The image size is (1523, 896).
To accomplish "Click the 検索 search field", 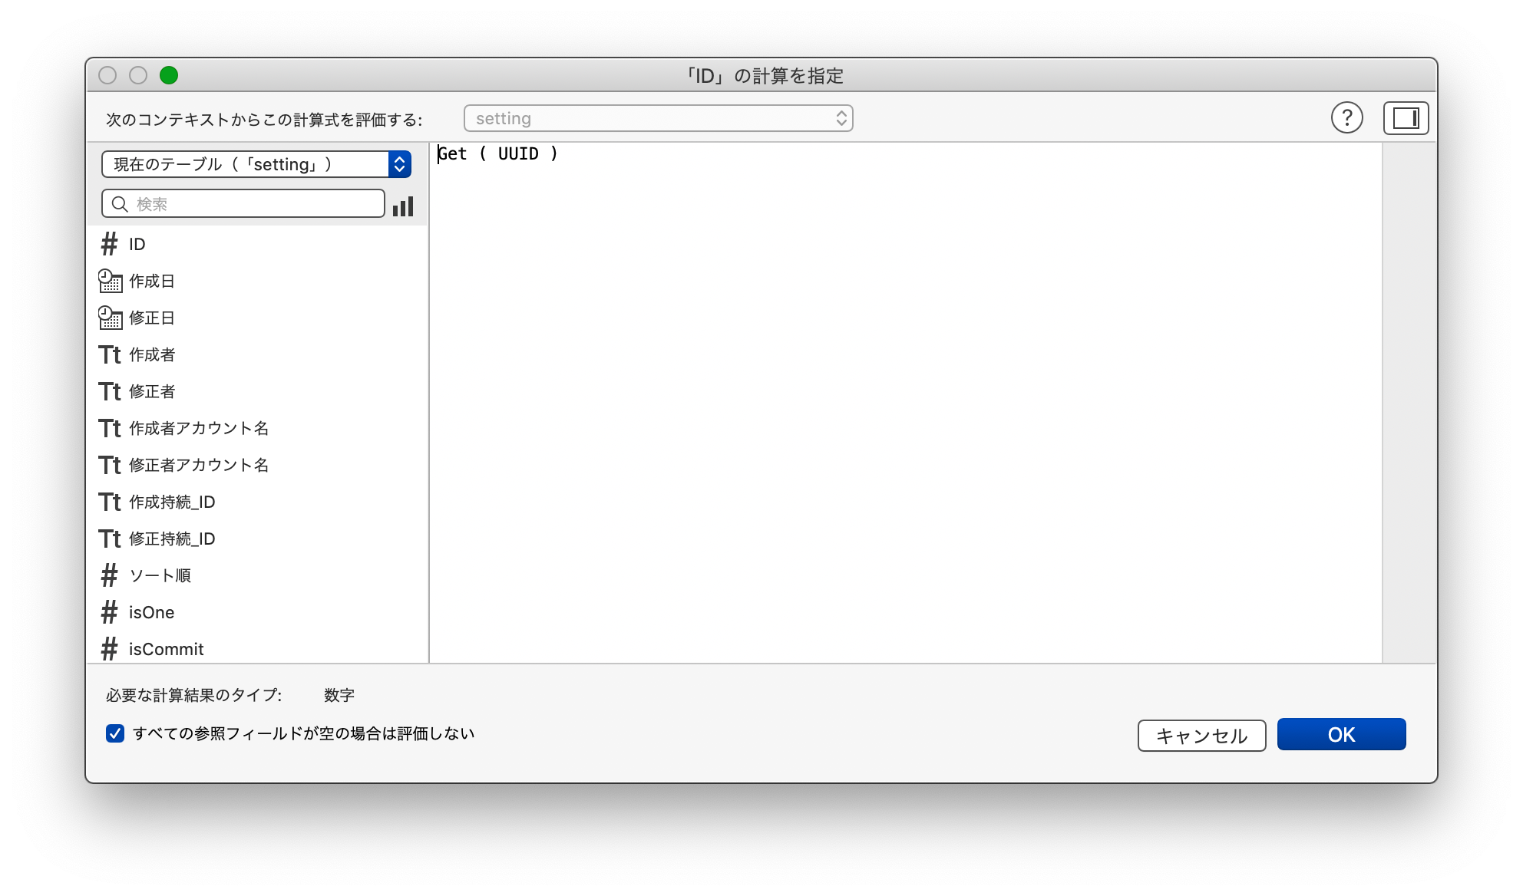I will tap(243, 203).
